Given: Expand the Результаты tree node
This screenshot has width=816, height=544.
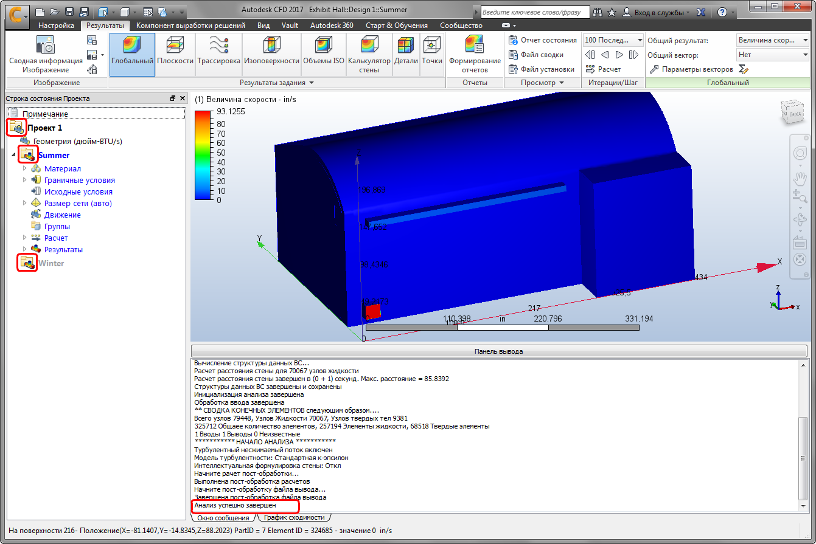Looking at the screenshot, I should click(25, 249).
